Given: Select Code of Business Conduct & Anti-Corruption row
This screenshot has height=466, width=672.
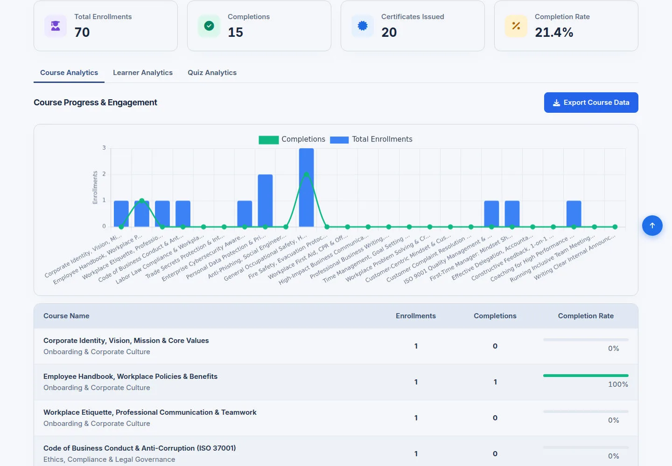Looking at the screenshot, I should tap(336, 451).
